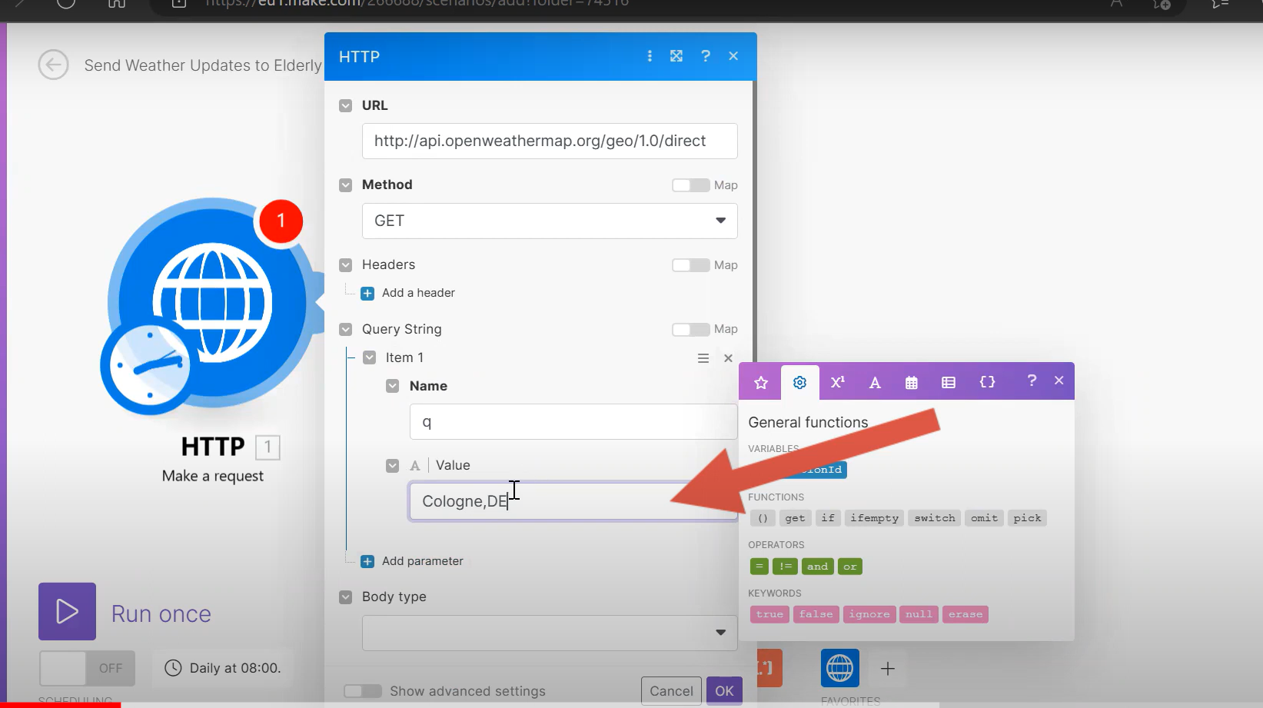Open the curly braces custom variables tab
The height and width of the screenshot is (708, 1263).
pos(987,382)
